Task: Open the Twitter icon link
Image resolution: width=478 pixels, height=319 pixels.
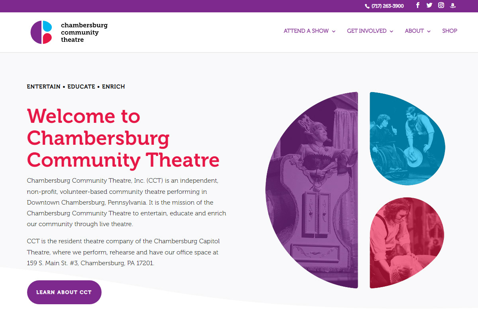Action: pos(429,5)
